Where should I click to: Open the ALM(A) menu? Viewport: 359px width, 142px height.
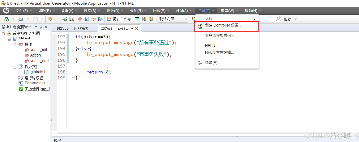pyautogui.click(x=184, y=10)
